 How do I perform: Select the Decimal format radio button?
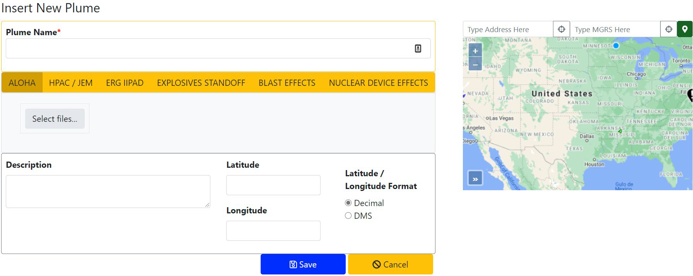click(348, 203)
